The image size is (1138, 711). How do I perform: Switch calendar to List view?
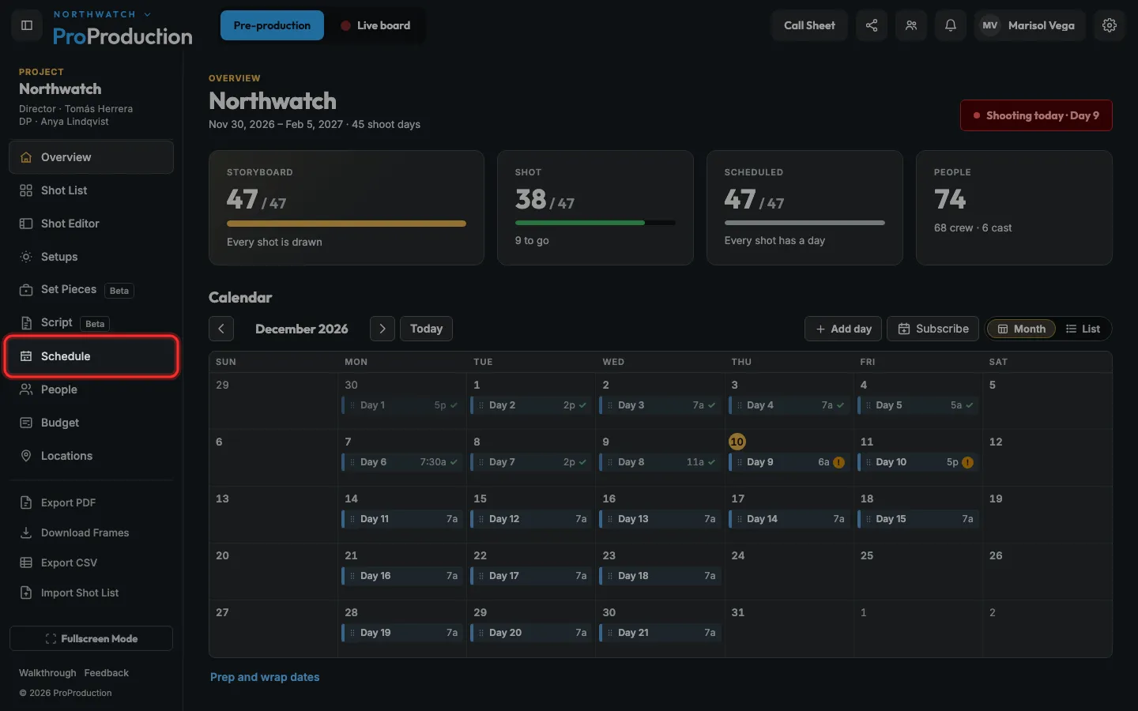(1083, 329)
